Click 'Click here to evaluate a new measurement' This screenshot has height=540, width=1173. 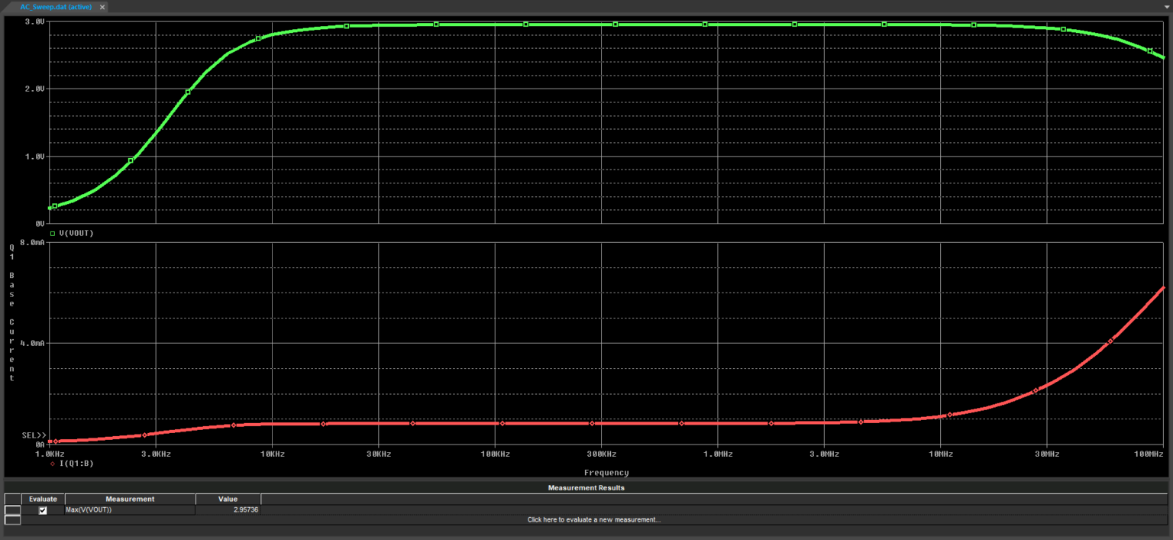(593, 520)
